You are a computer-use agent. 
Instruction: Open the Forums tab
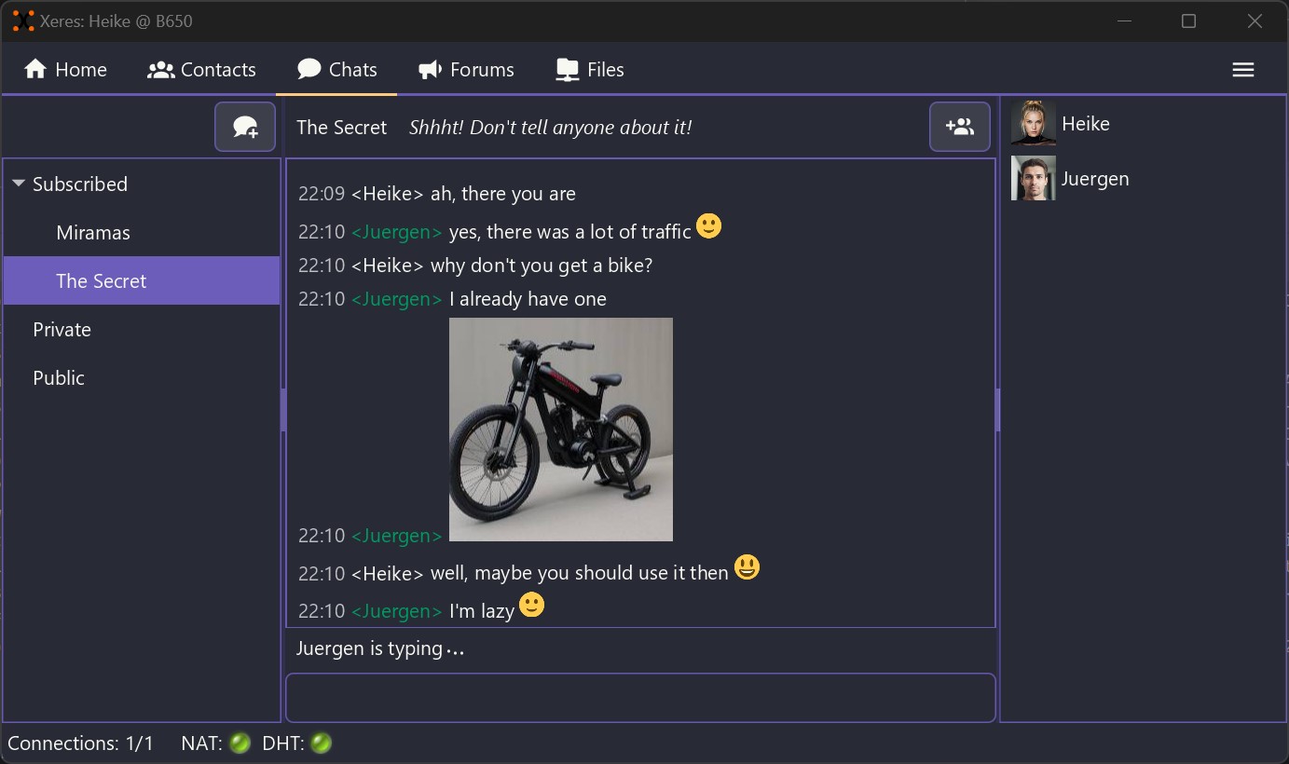[466, 70]
